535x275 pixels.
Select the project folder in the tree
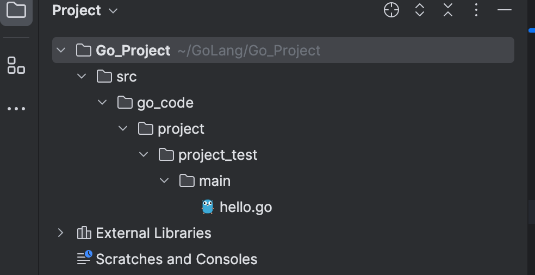point(181,129)
